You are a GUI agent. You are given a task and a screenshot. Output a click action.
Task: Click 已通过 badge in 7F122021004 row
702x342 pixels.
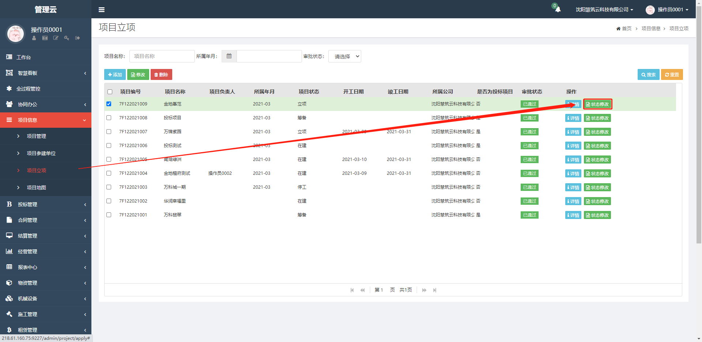(529, 173)
